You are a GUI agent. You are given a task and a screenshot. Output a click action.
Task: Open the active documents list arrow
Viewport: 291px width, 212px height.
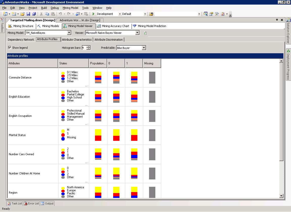pos(277,20)
